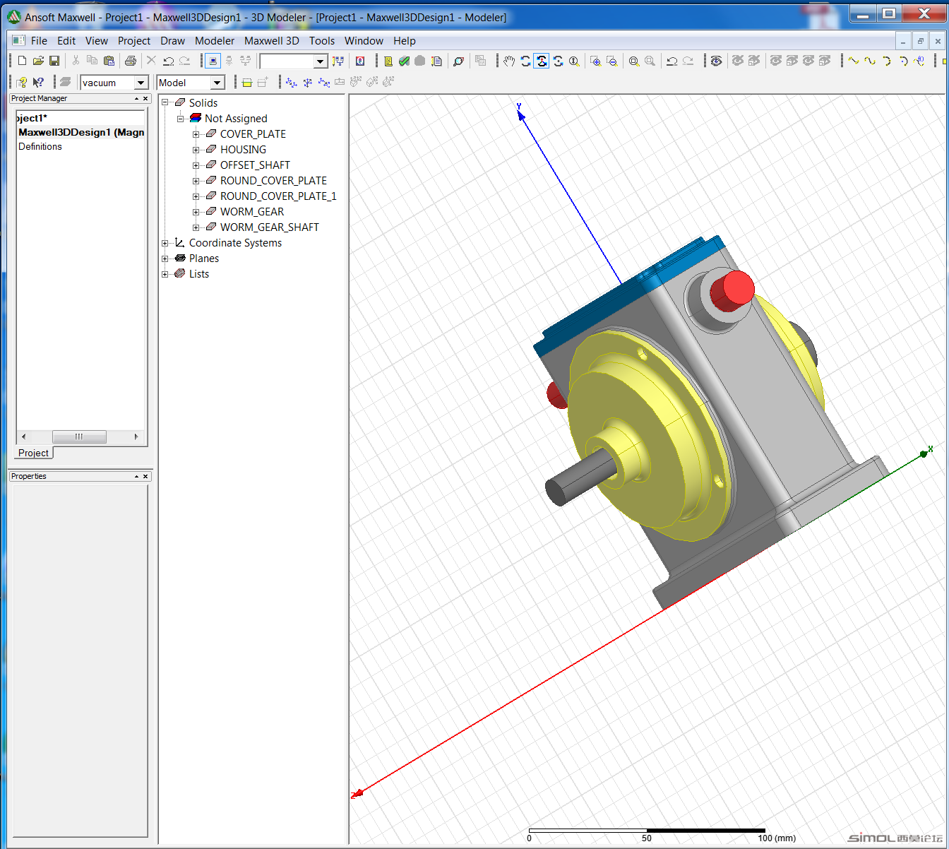The height and width of the screenshot is (849, 949).
Task: Open a project with the folder icon
Action: 38,61
